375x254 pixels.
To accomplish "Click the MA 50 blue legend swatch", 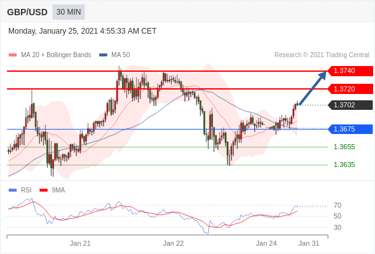I will pos(104,55).
